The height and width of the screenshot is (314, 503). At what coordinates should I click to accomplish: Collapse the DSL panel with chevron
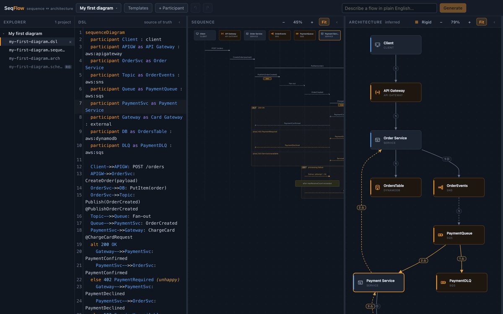tap(179, 22)
